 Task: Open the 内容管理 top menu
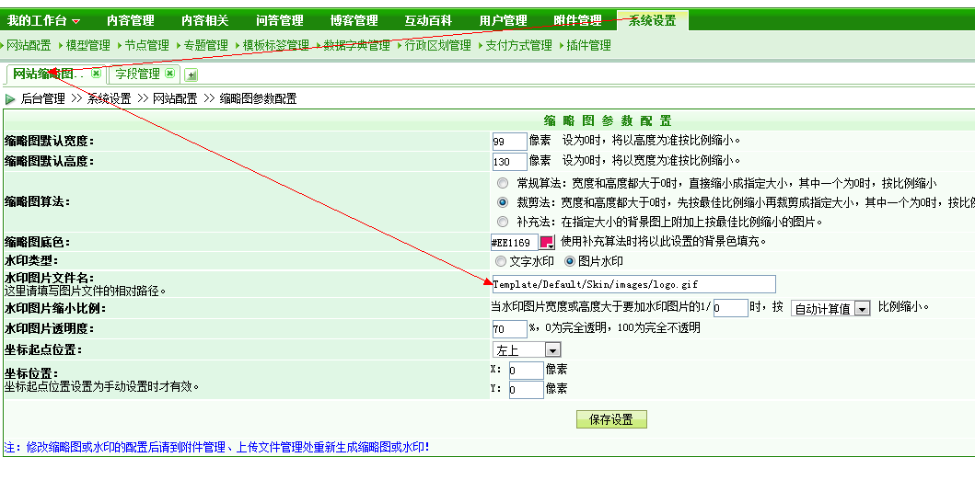130,20
